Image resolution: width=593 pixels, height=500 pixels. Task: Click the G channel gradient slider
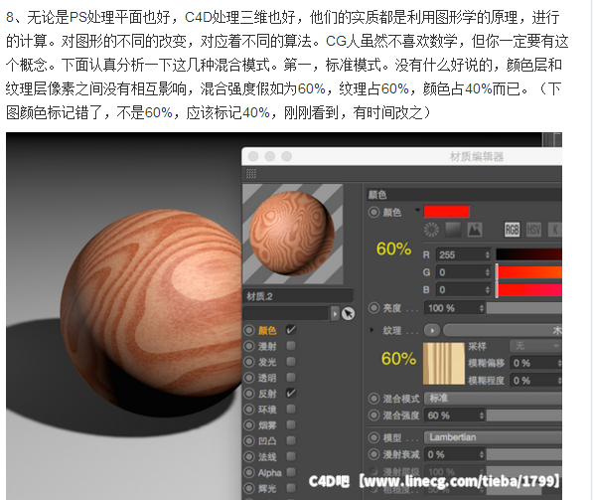[528, 272]
